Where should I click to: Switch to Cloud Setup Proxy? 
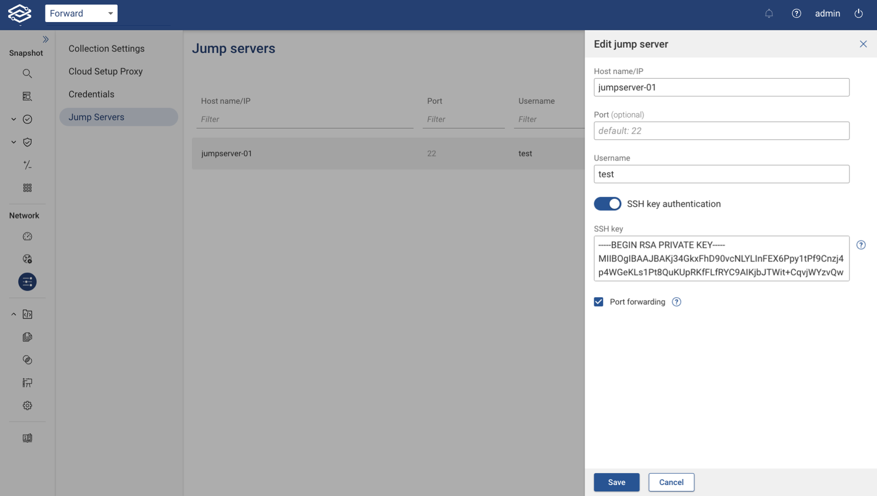click(x=105, y=71)
